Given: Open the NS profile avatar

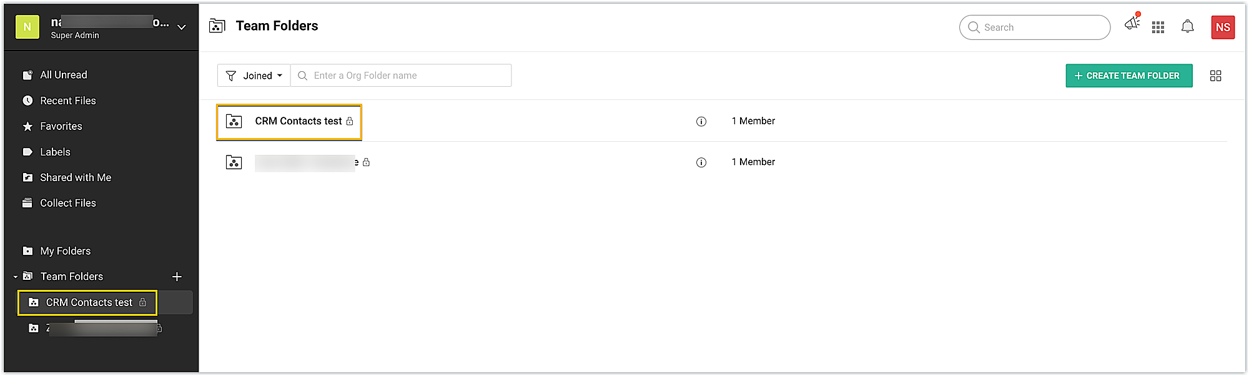Looking at the screenshot, I should (1223, 27).
